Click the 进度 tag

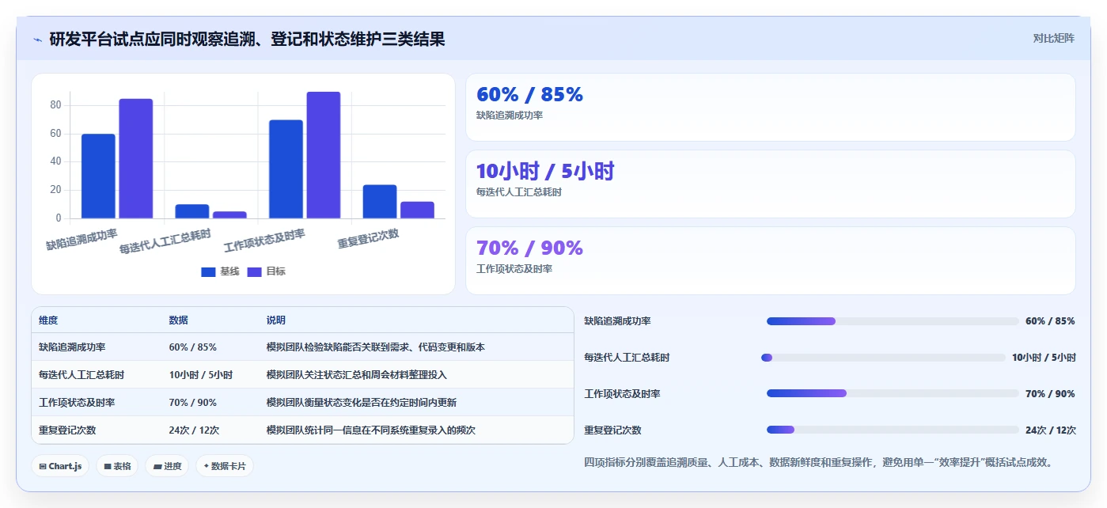coord(168,466)
